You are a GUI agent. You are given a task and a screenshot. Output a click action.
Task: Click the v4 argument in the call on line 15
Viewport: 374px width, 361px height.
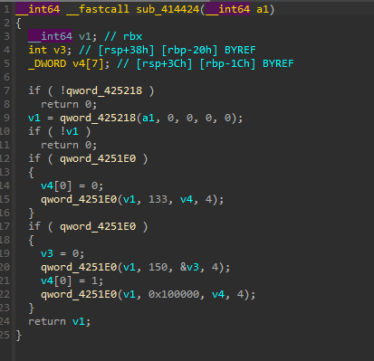click(x=187, y=199)
